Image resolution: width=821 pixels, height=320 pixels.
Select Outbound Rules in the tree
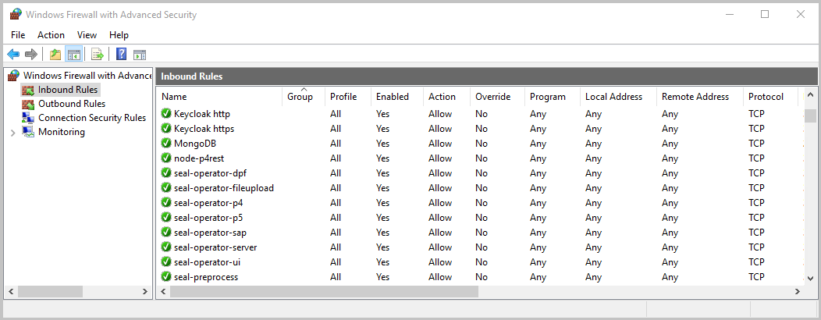[x=71, y=104]
